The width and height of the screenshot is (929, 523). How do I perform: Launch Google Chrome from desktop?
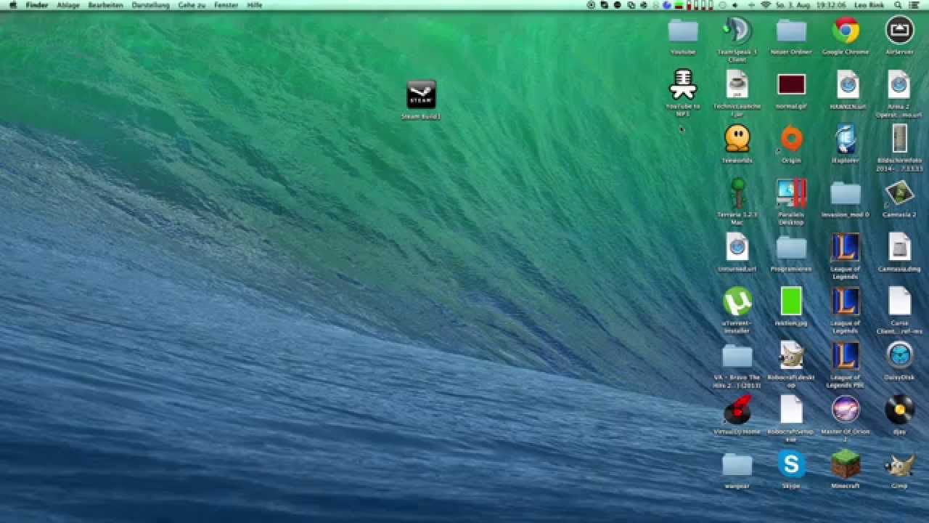846,31
